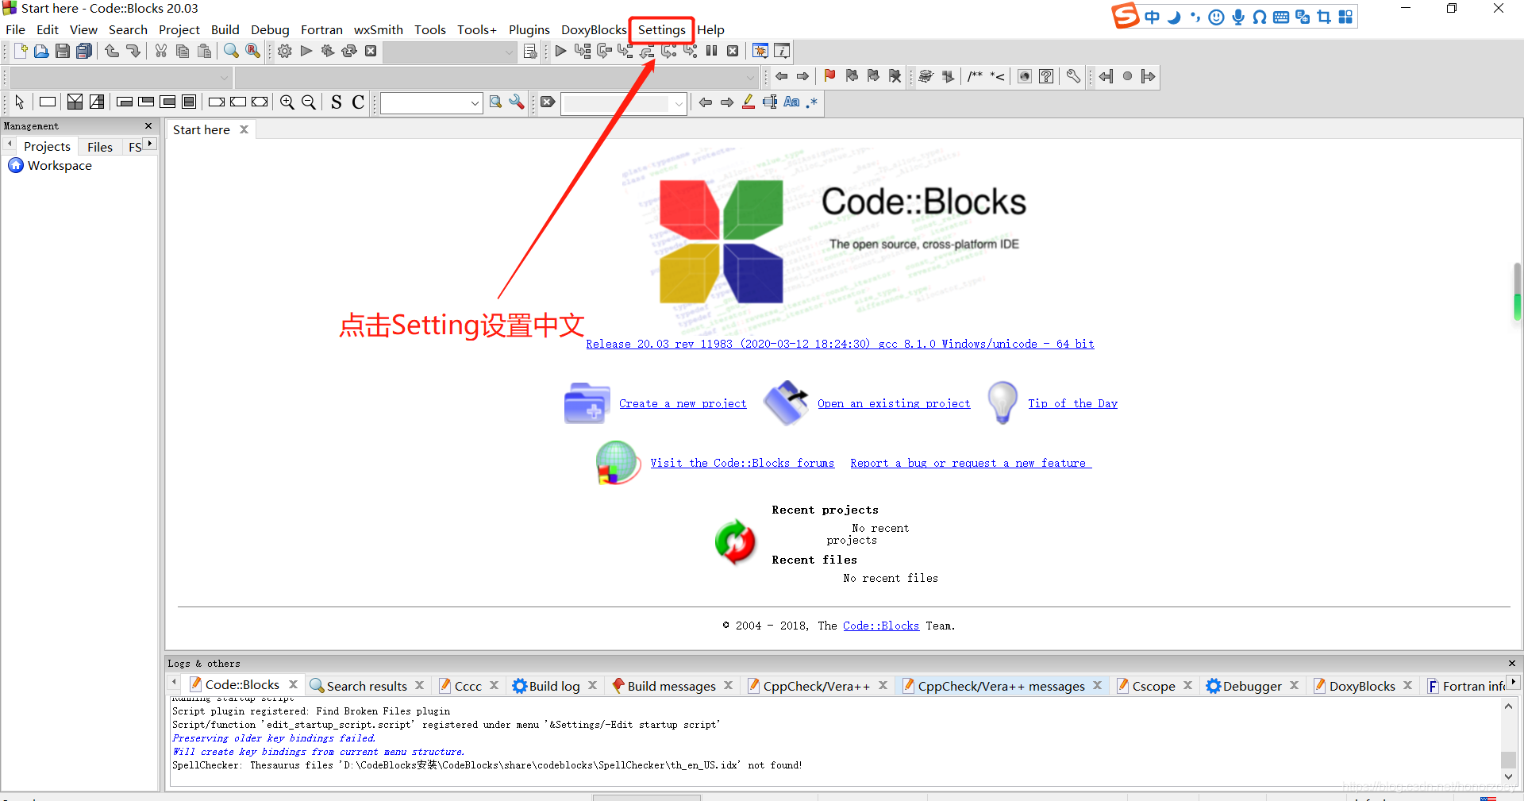This screenshot has width=1524, height=801.
Task: Click the Replace magnifier icon
Action: (253, 52)
